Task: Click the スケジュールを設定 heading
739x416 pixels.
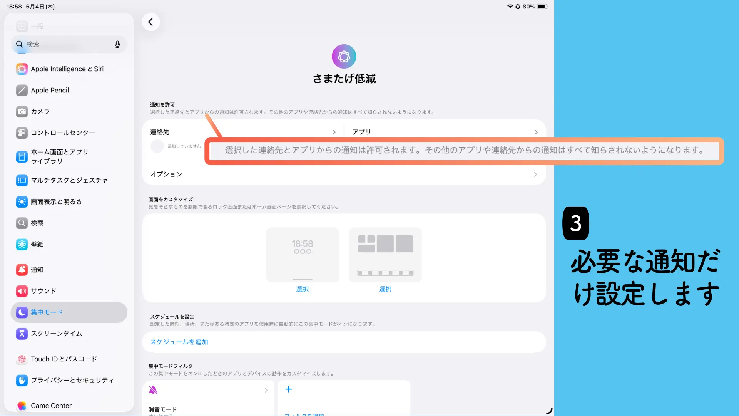Action: [172, 317]
